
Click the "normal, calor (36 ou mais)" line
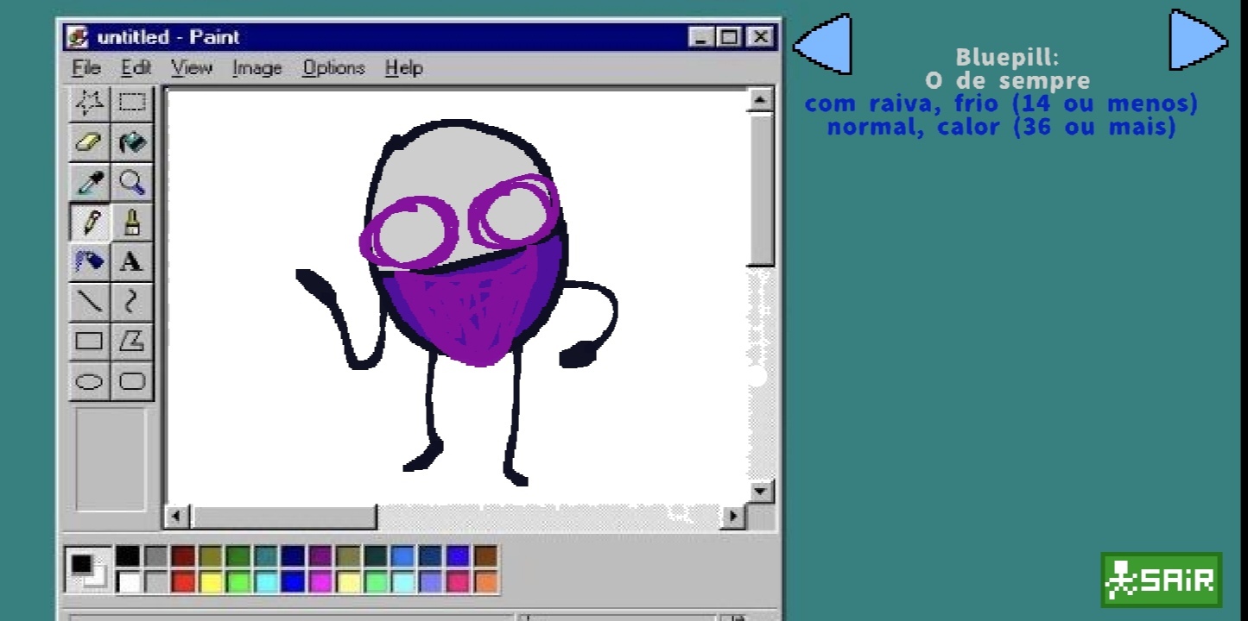click(1002, 127)
